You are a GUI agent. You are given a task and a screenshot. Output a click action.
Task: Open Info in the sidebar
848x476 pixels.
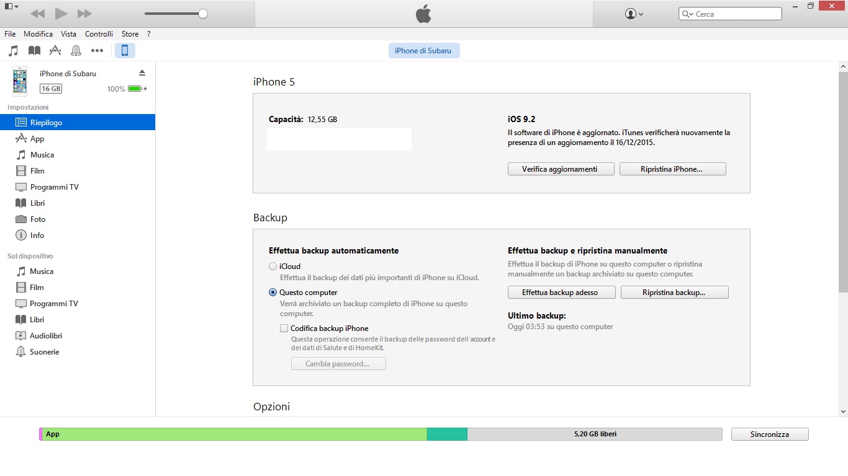tap(78, 236)
